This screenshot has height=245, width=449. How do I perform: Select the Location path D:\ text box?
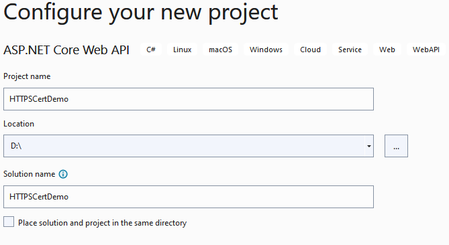184,146
